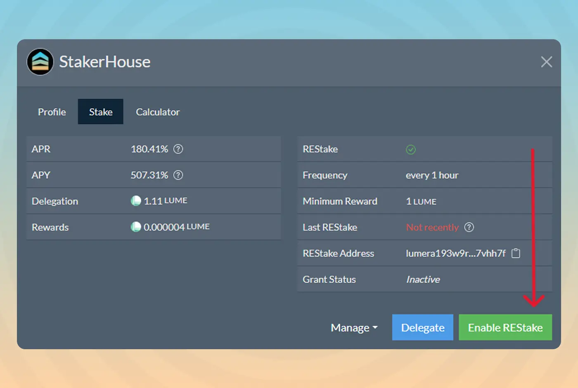The width and height of the screenshot is (578, 388).
Task: Click the LUME token icon in Rewards row
Action: click(136, 227)
